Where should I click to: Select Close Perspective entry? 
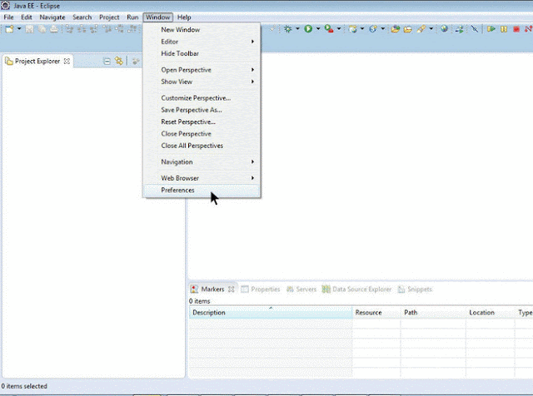coord(202,133)
